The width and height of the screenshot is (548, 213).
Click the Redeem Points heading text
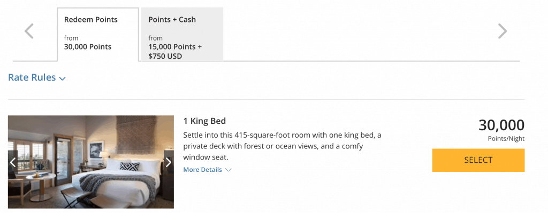pos(91,20)
